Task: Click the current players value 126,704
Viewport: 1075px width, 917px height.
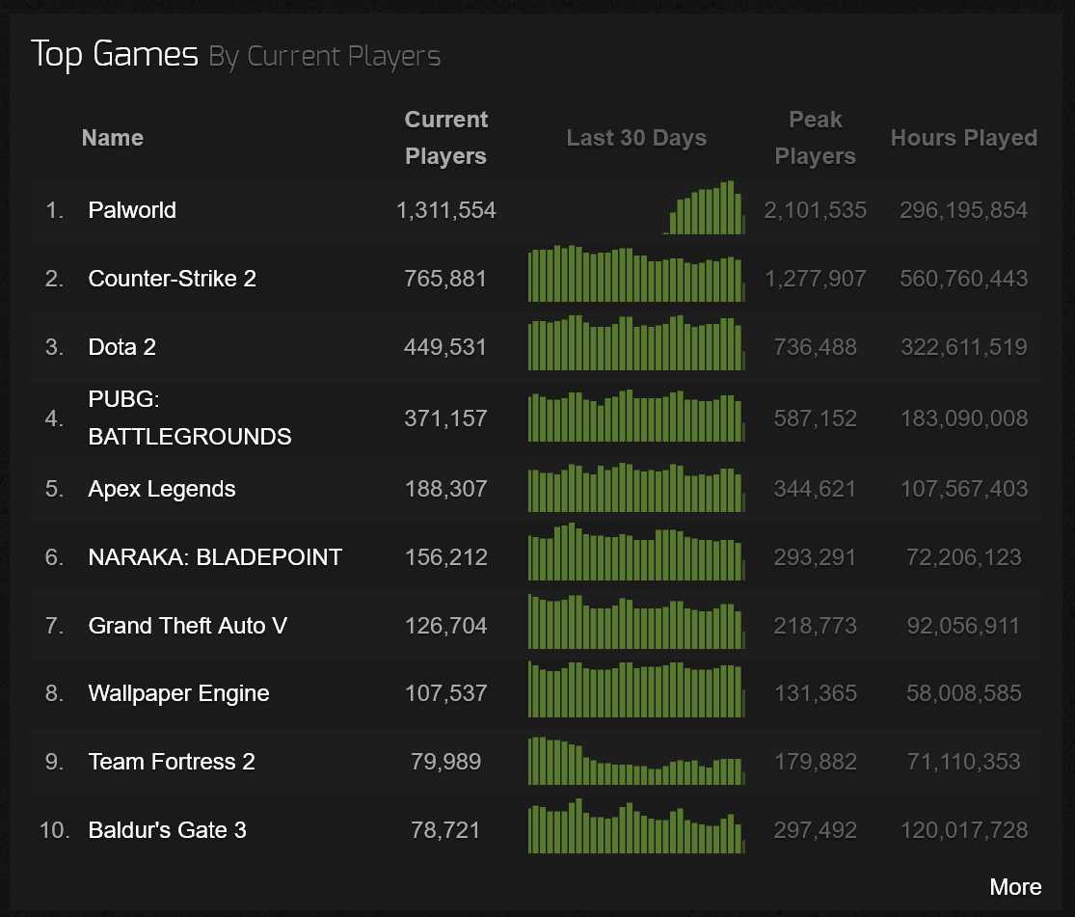Action: click(x=445, y=626)
